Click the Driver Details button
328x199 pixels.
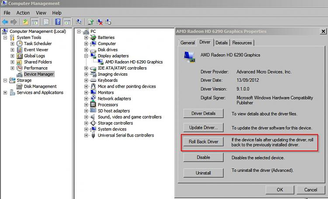pos(203,113)
